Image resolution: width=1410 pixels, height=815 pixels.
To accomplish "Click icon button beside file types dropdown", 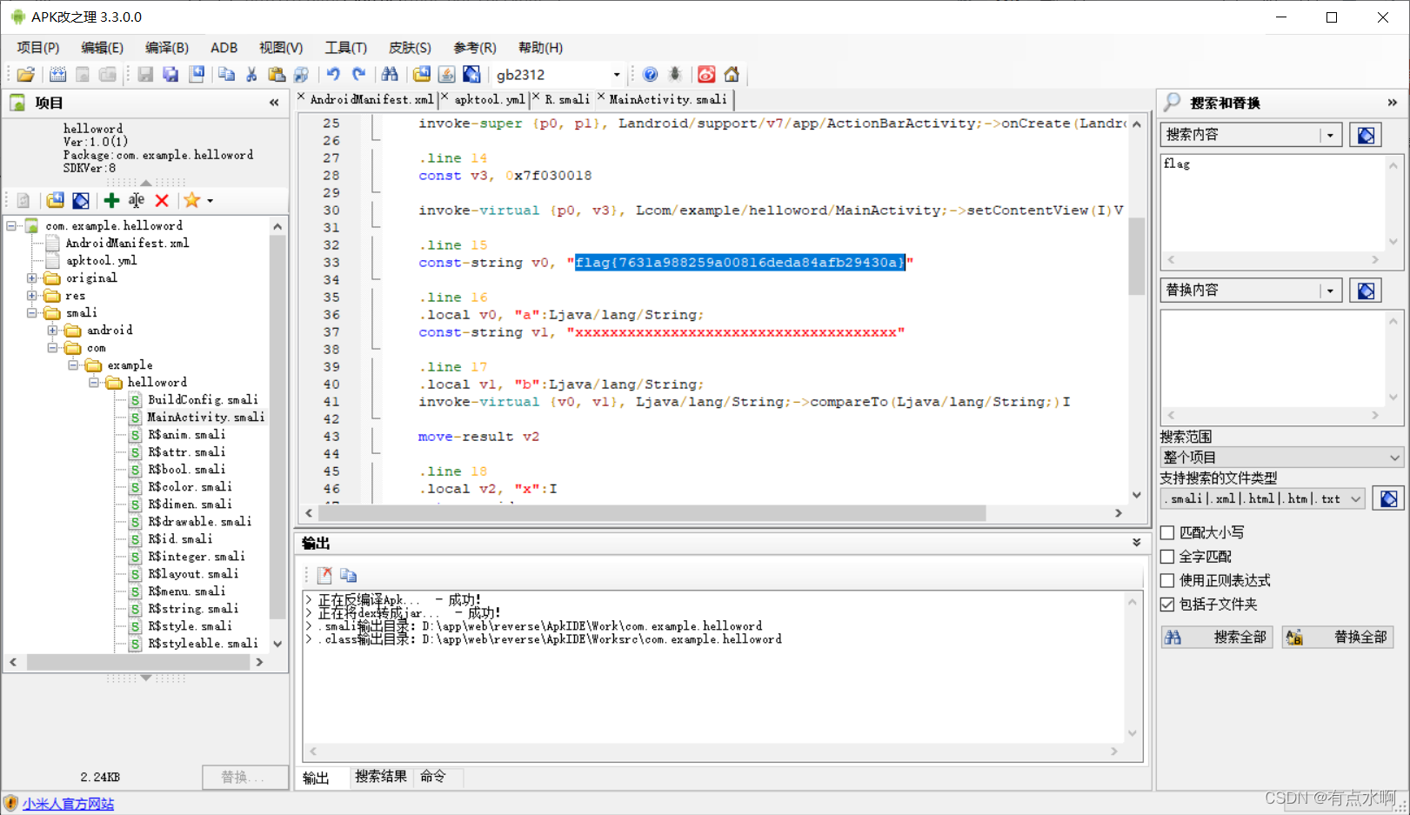I will pyautogui.click(x=1388, y=498).
